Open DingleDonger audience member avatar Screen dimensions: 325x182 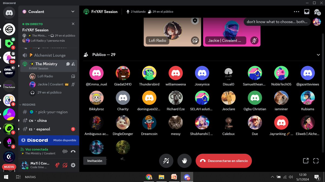click(x=123, y=123)
